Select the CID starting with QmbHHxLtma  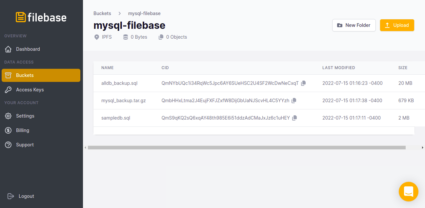(226, 101)
